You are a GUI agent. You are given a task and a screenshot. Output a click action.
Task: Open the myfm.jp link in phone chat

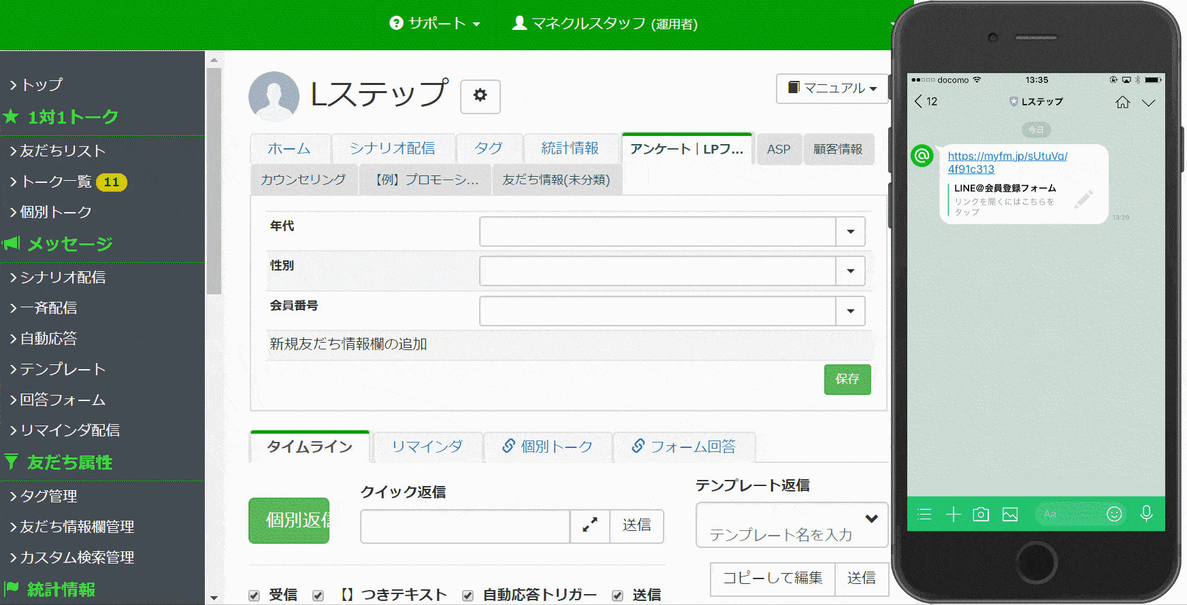point(1007,162)
